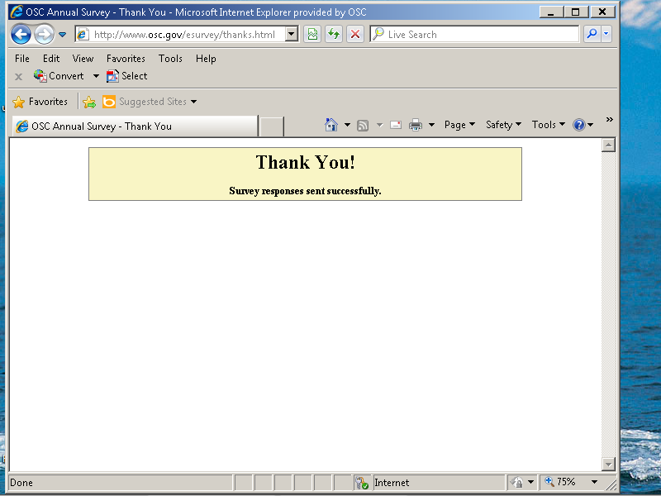Open the Favorites menu
The height and width of the screenshot is (496, 661).
pos(126,59)
